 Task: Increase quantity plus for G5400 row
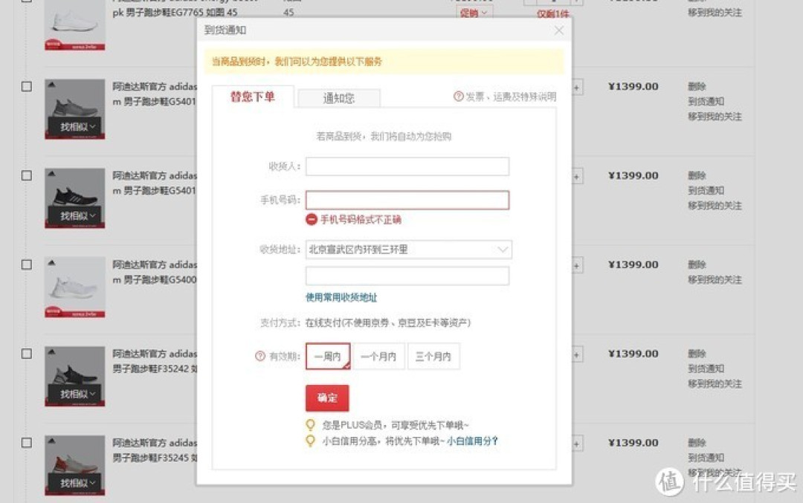pos(577,265)
